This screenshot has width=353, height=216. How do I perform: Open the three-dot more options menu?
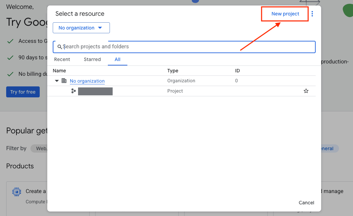coord(312,14)
